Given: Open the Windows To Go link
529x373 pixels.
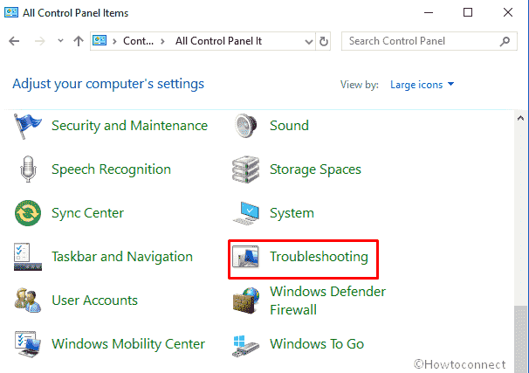Looking at the screenshot, I should pos(317,344).
